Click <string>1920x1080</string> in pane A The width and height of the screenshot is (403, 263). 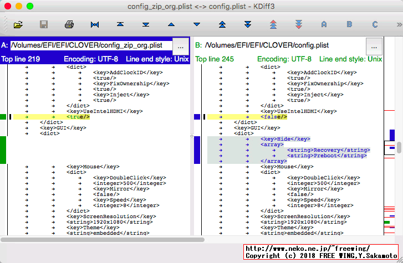pos(110,222)
